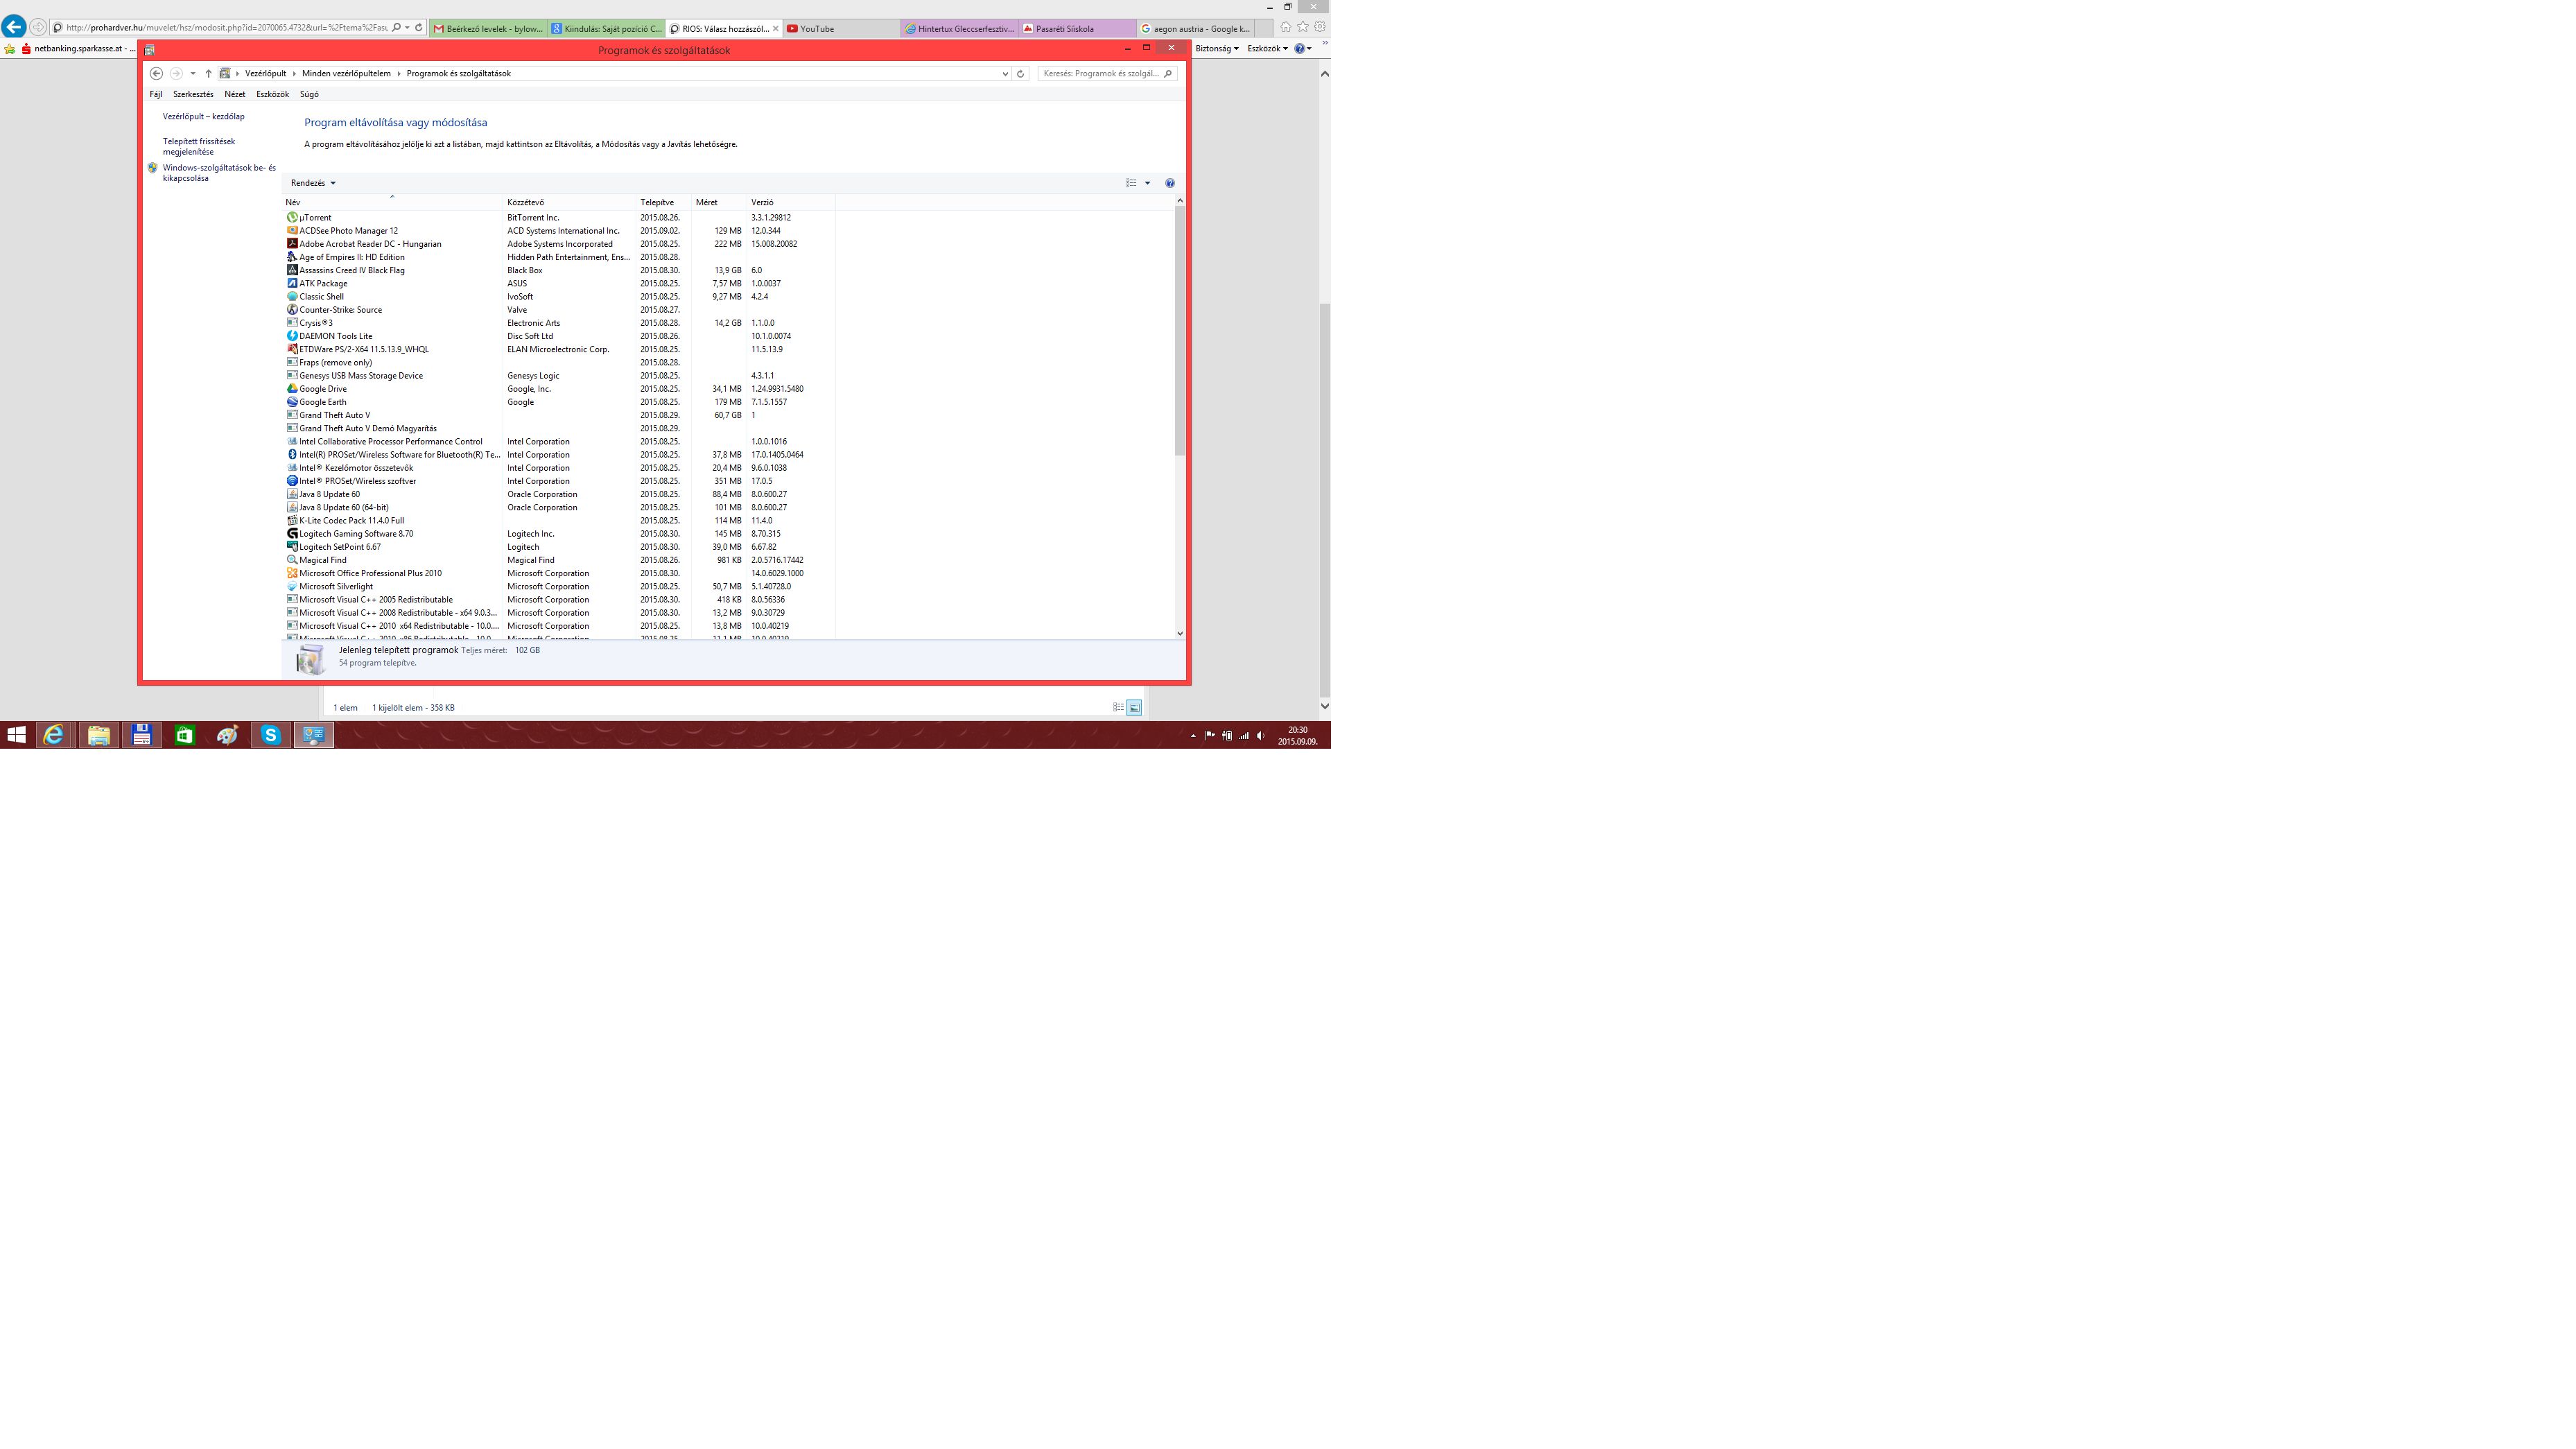Viewport: 2576px width, 1449px height.
Task: Refresh the Programs and Features address bar
Action: [1020, 73]
